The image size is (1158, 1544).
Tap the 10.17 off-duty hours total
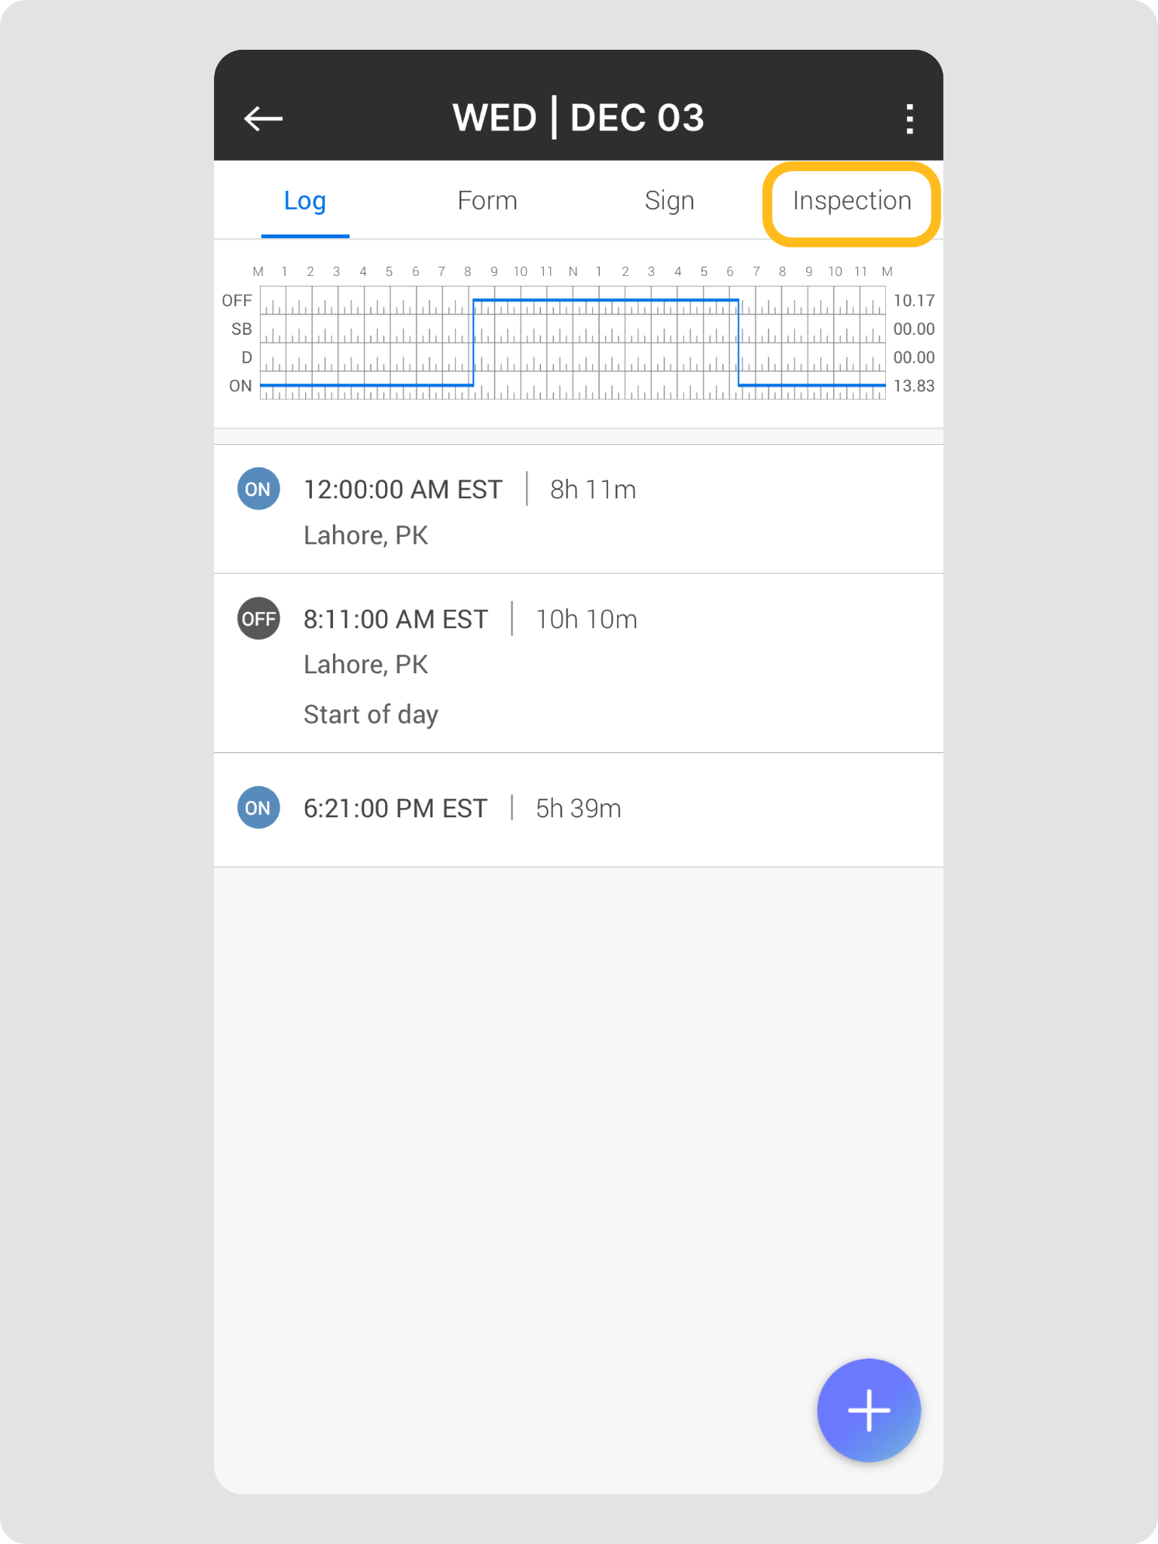coord(913,301)
